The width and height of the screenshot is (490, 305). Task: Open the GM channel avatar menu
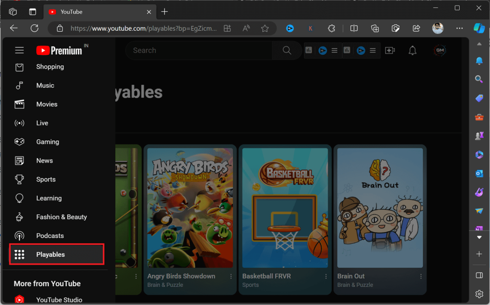[440, 51]
